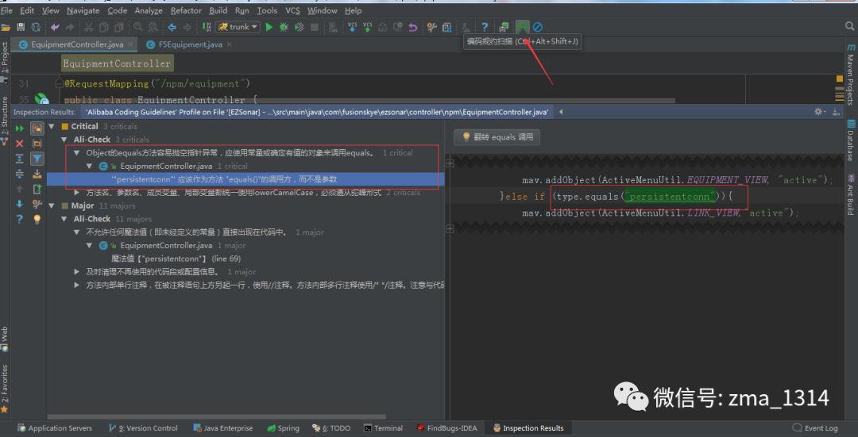This screenshot has width=858, height=437.
Task: Open the Event Log button
Action: pyautogui.click(x=815, y=428)
